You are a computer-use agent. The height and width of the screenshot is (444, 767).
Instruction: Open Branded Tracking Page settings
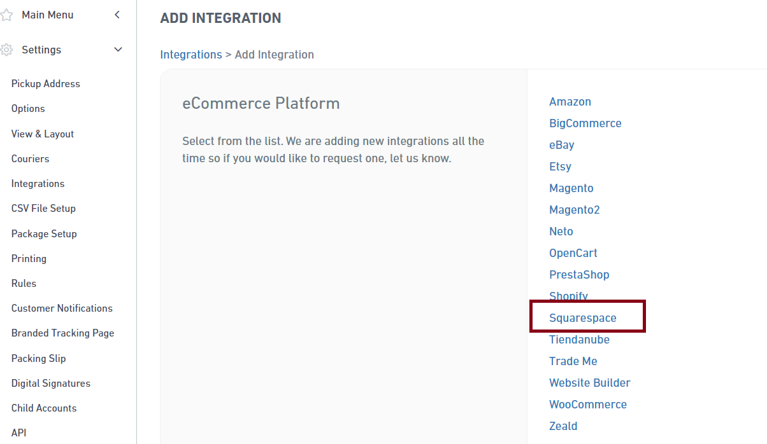click(x=62, y=333)
